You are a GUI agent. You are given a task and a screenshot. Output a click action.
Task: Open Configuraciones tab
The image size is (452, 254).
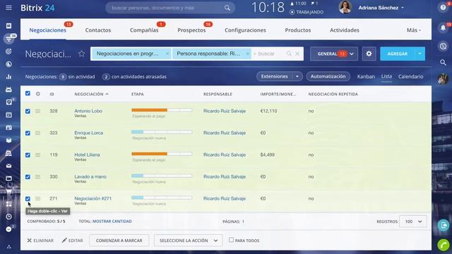(245, 30)
